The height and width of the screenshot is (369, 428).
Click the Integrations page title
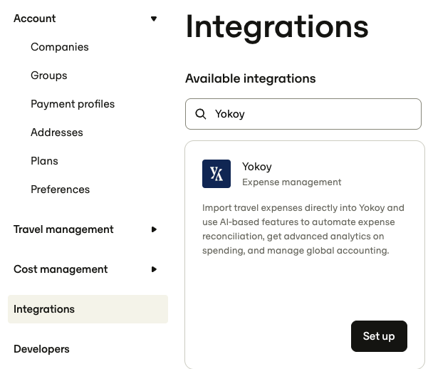pyautogui.click(x=277, y=28)
